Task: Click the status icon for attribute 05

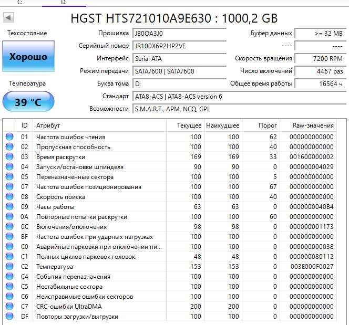Action: coord(9,176)
